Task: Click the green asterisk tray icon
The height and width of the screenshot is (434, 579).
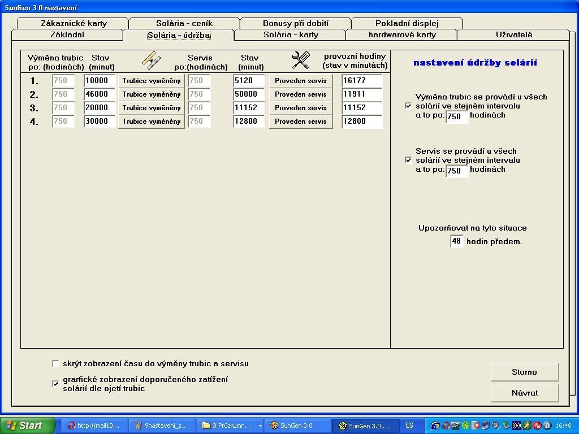Action: pyautogui.click(x=466, y=426)
